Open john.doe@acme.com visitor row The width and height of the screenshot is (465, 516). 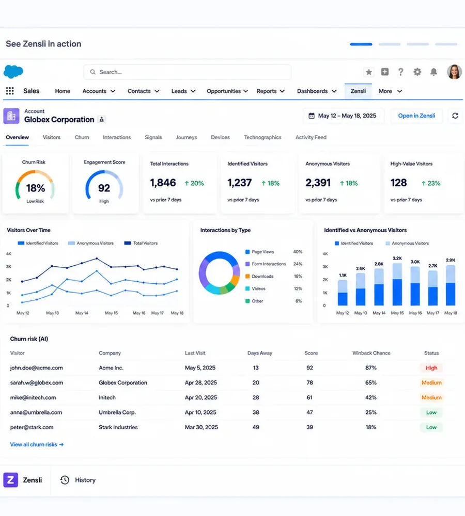(233, 368)
